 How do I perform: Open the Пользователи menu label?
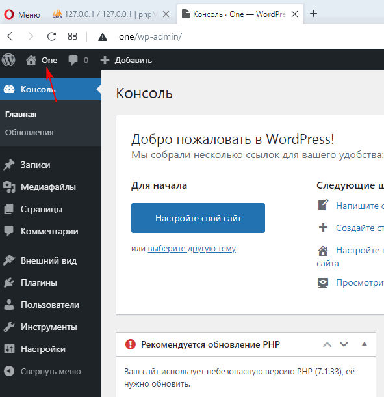click(x=50, y=305)
